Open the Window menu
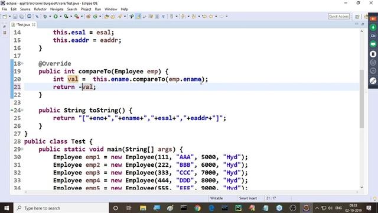Image resolution: width=378 pixels, height=213 pixels. 110,9
